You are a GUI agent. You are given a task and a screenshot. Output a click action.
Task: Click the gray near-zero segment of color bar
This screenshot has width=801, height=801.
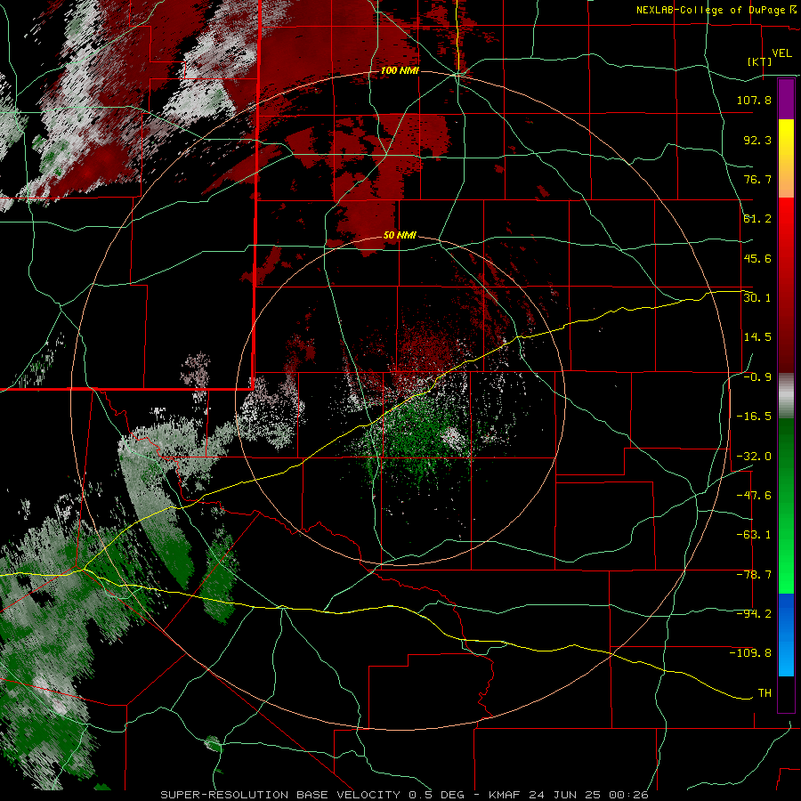786,396
